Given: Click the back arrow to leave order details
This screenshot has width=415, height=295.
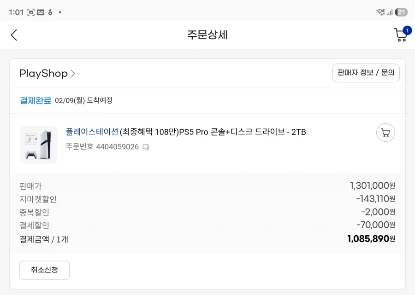Looking at the screenshot, I should coord(13,35).
